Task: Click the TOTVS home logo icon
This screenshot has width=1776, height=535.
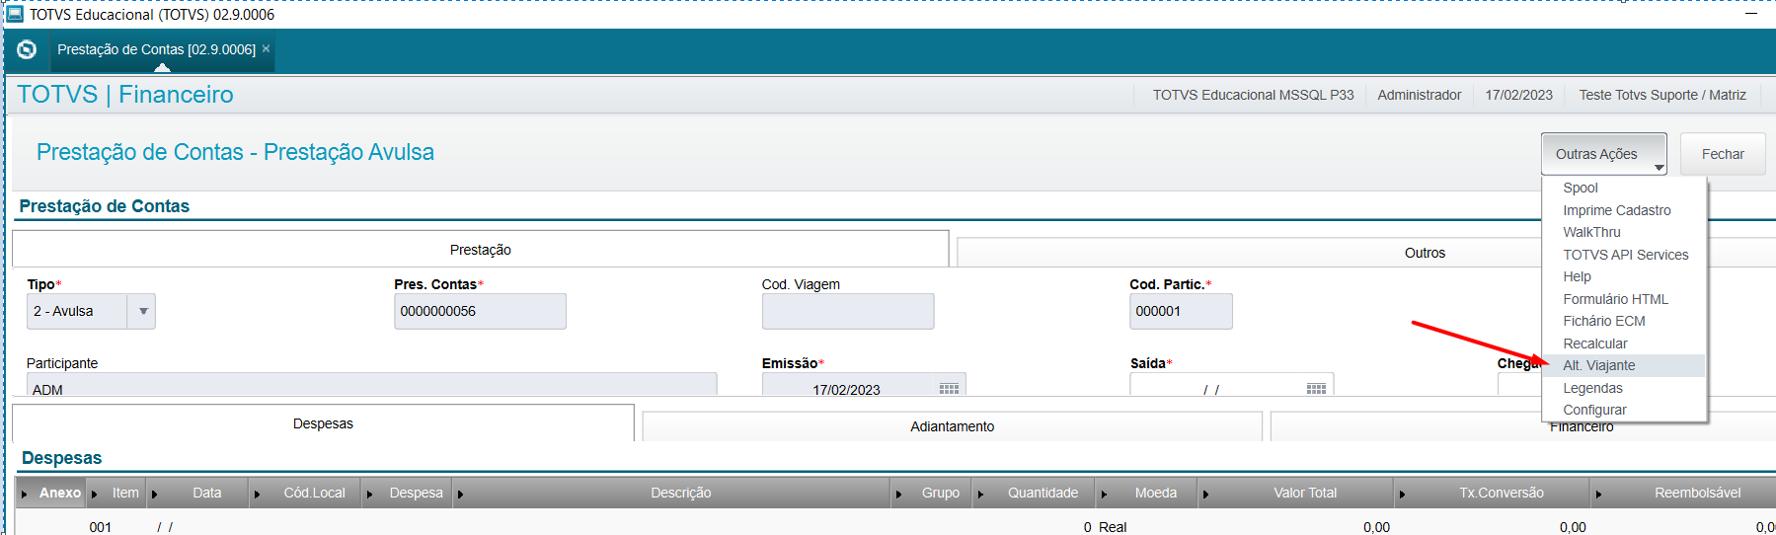Action: coord(27,49)
